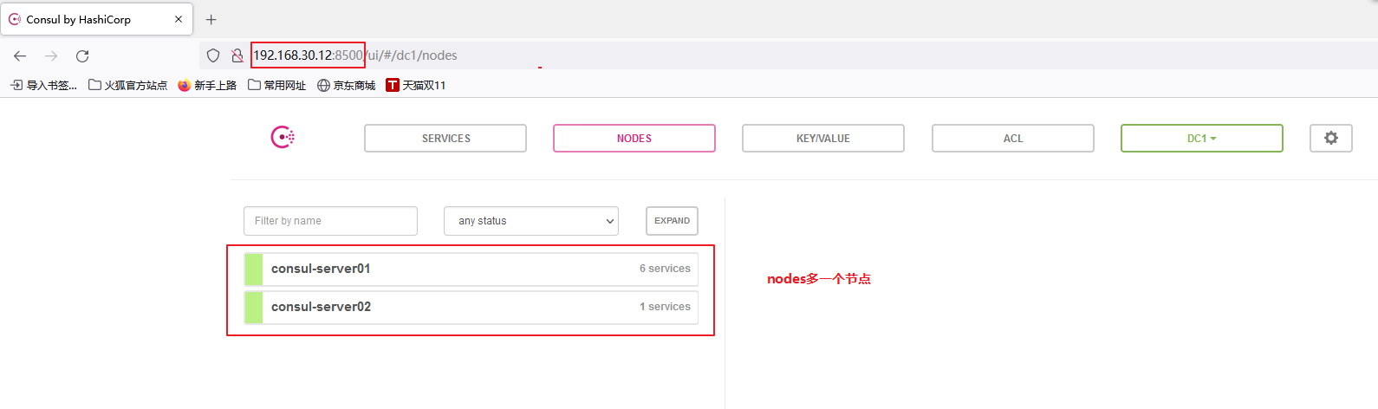Expand the DC1 datacenter dropdown

click(1202, 138)
